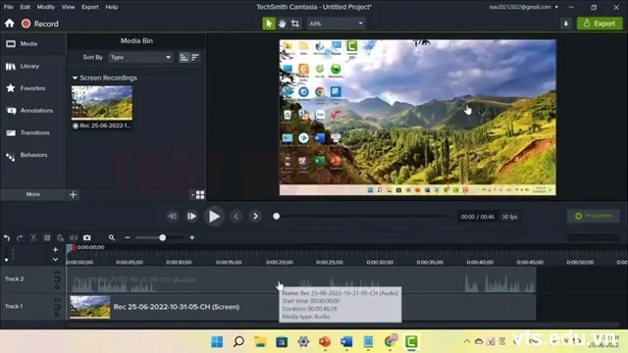The width and height of the screenshot is (628, 353).
Task: Switch to the Media tab
Action: coord(32,43)
